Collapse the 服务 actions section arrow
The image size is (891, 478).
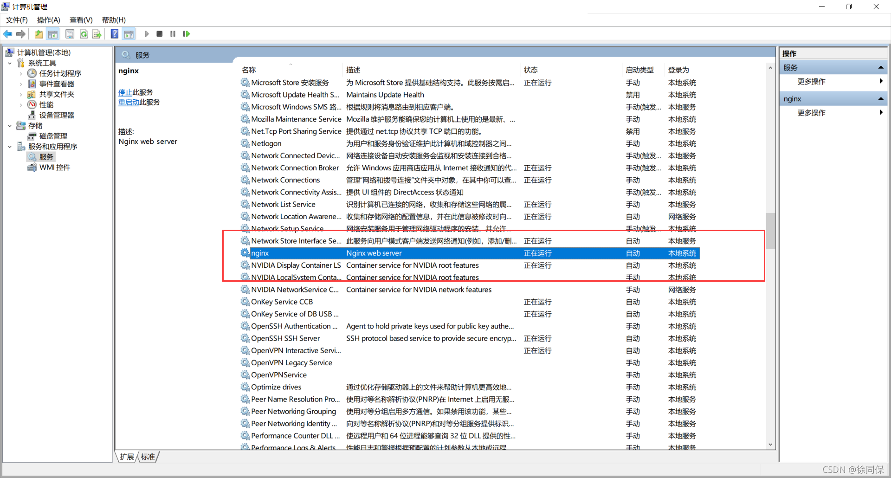pyautogui.click(x=880, y=68)
